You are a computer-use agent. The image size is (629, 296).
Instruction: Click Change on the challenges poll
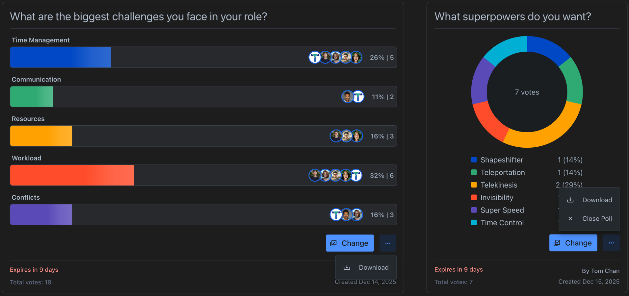pyautogui.click(x=350, y=243)
